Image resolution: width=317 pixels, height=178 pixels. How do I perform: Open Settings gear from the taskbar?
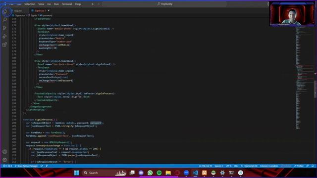pyautogui.click(x=222, y=173)
